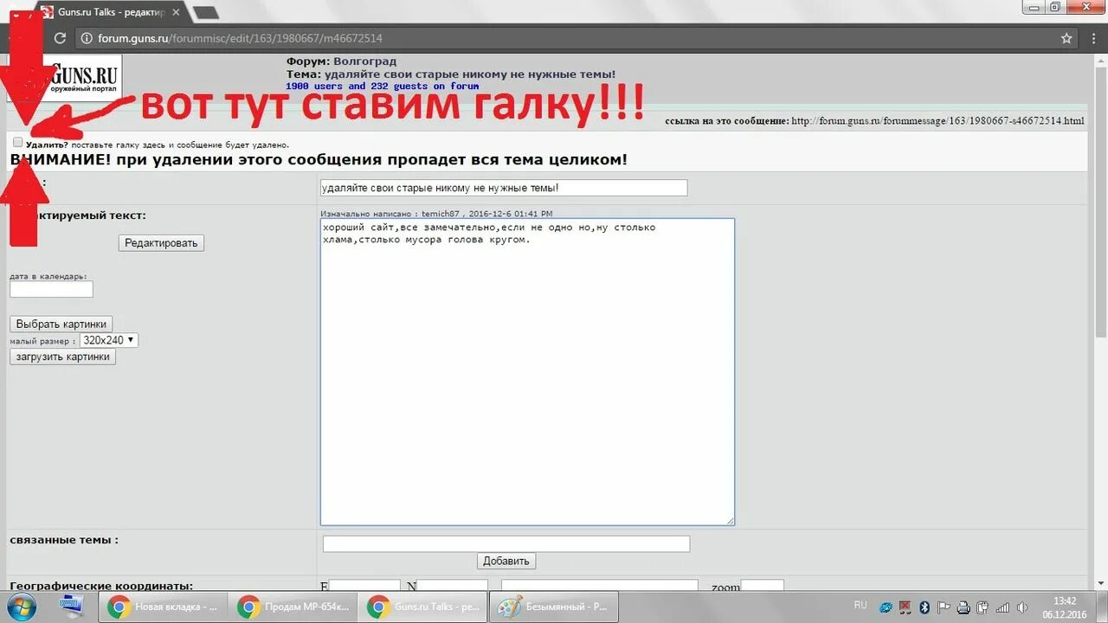This screenshot has height=623, width=1108.
Task: Click the message textarea resize handle
Action: [730, 520]
